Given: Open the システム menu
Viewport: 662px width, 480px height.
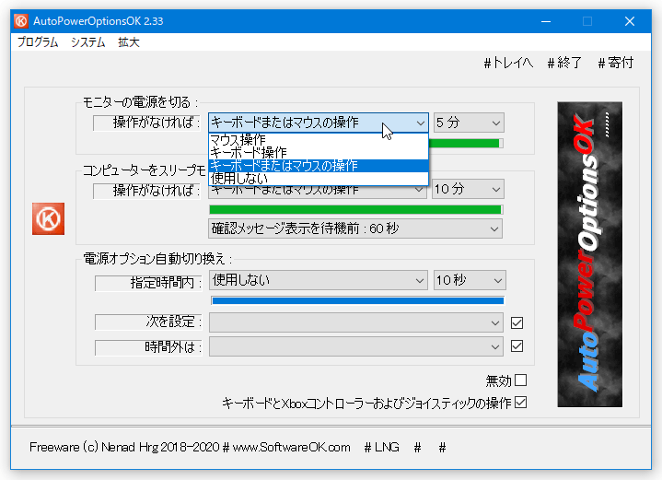Looking at the screenshot, I should [87, 41].
